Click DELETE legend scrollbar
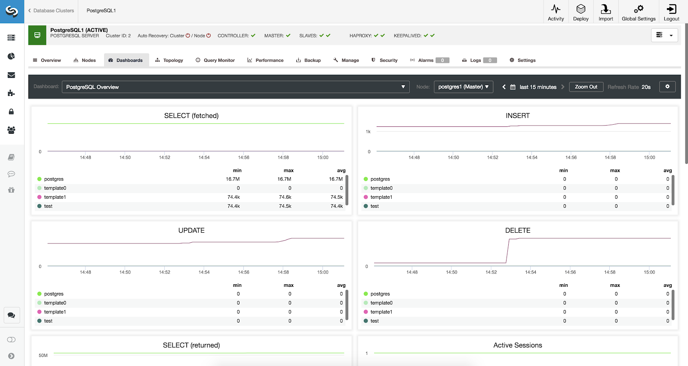This screenshot has height=366, width=688. (673, 305)
